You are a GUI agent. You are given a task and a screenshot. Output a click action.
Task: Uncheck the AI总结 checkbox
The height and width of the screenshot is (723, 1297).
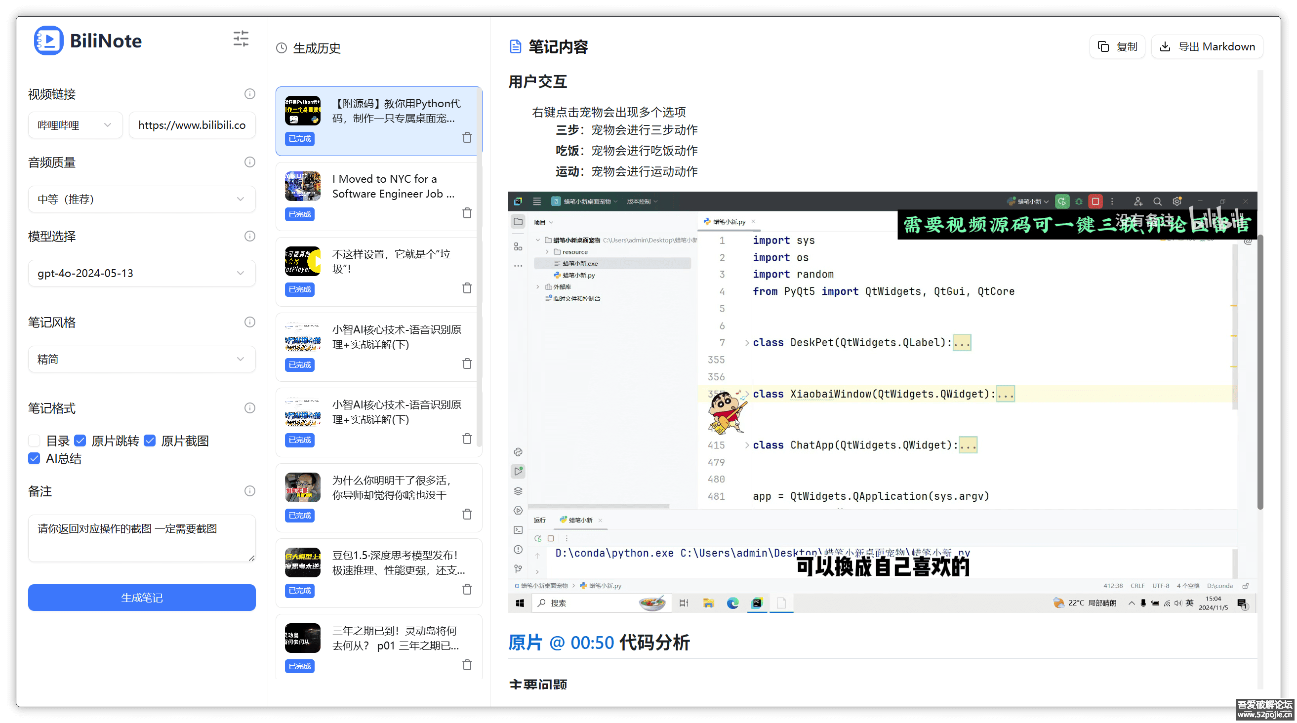(34, 458)
